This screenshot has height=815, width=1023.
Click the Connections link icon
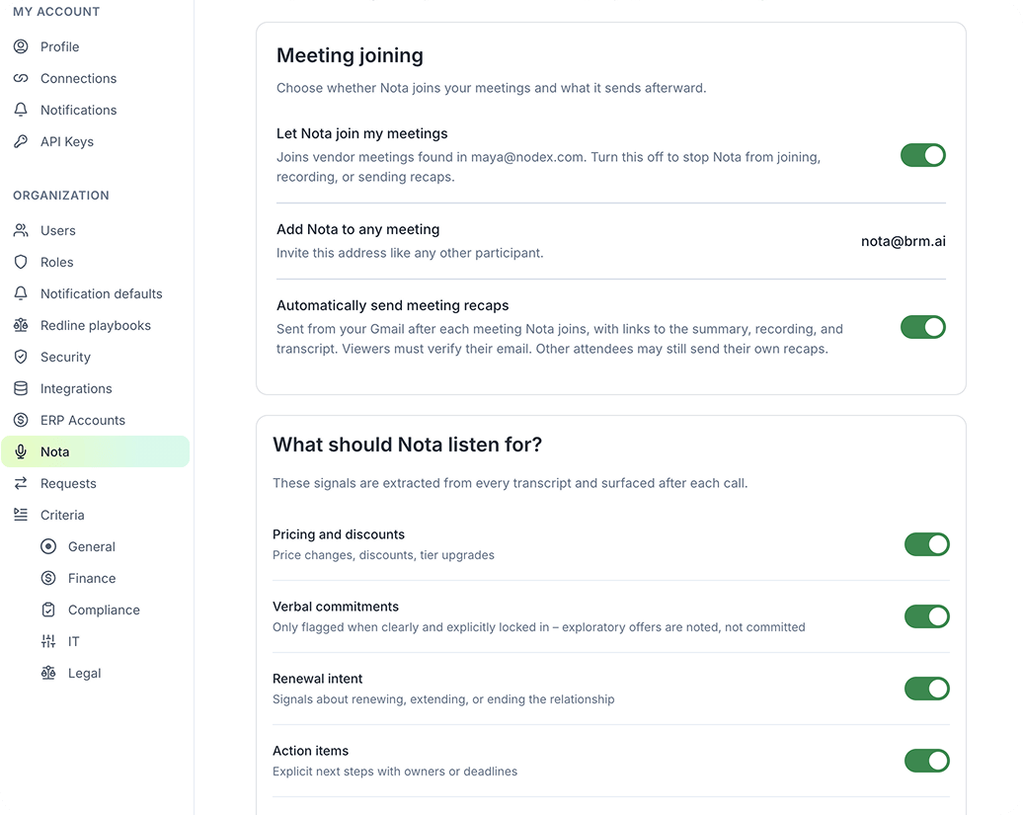(21, 78)
